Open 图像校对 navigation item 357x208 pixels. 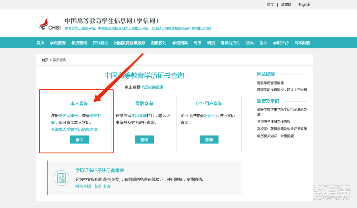pos(158,43)
